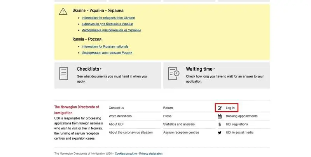
Task: Click the Waiting time clock icon
Action: pos(174,73)
